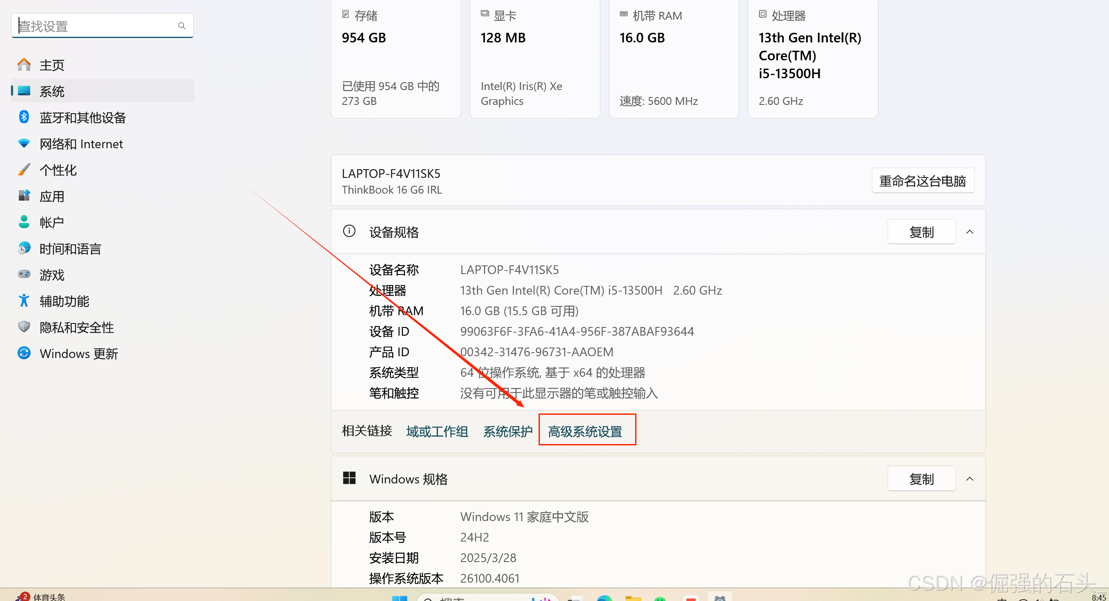Open the Accessibility (辅助功能) settings

click(x=64, y=301)
